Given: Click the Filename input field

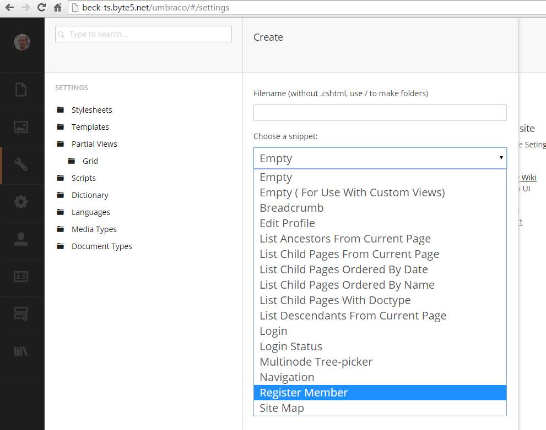Looking at the screenshot, I should [380, 113].
